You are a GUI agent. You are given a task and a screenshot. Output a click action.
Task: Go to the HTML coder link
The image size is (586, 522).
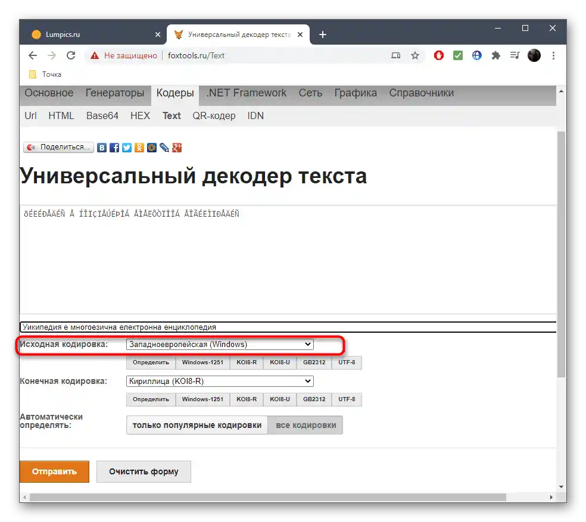61,116
